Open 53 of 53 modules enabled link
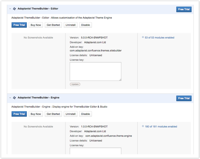The height and width of the screenshot is (159, 200). click(159, 37)
